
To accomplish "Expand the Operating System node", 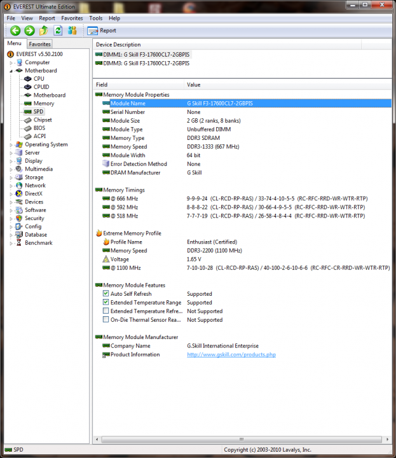I will click(11, 144).
